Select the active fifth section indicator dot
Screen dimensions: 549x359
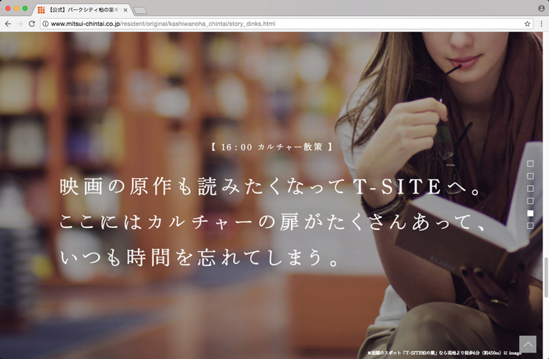[530, 213]
